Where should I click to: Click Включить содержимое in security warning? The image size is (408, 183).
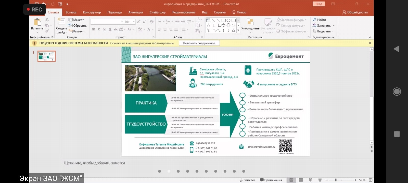199,43
